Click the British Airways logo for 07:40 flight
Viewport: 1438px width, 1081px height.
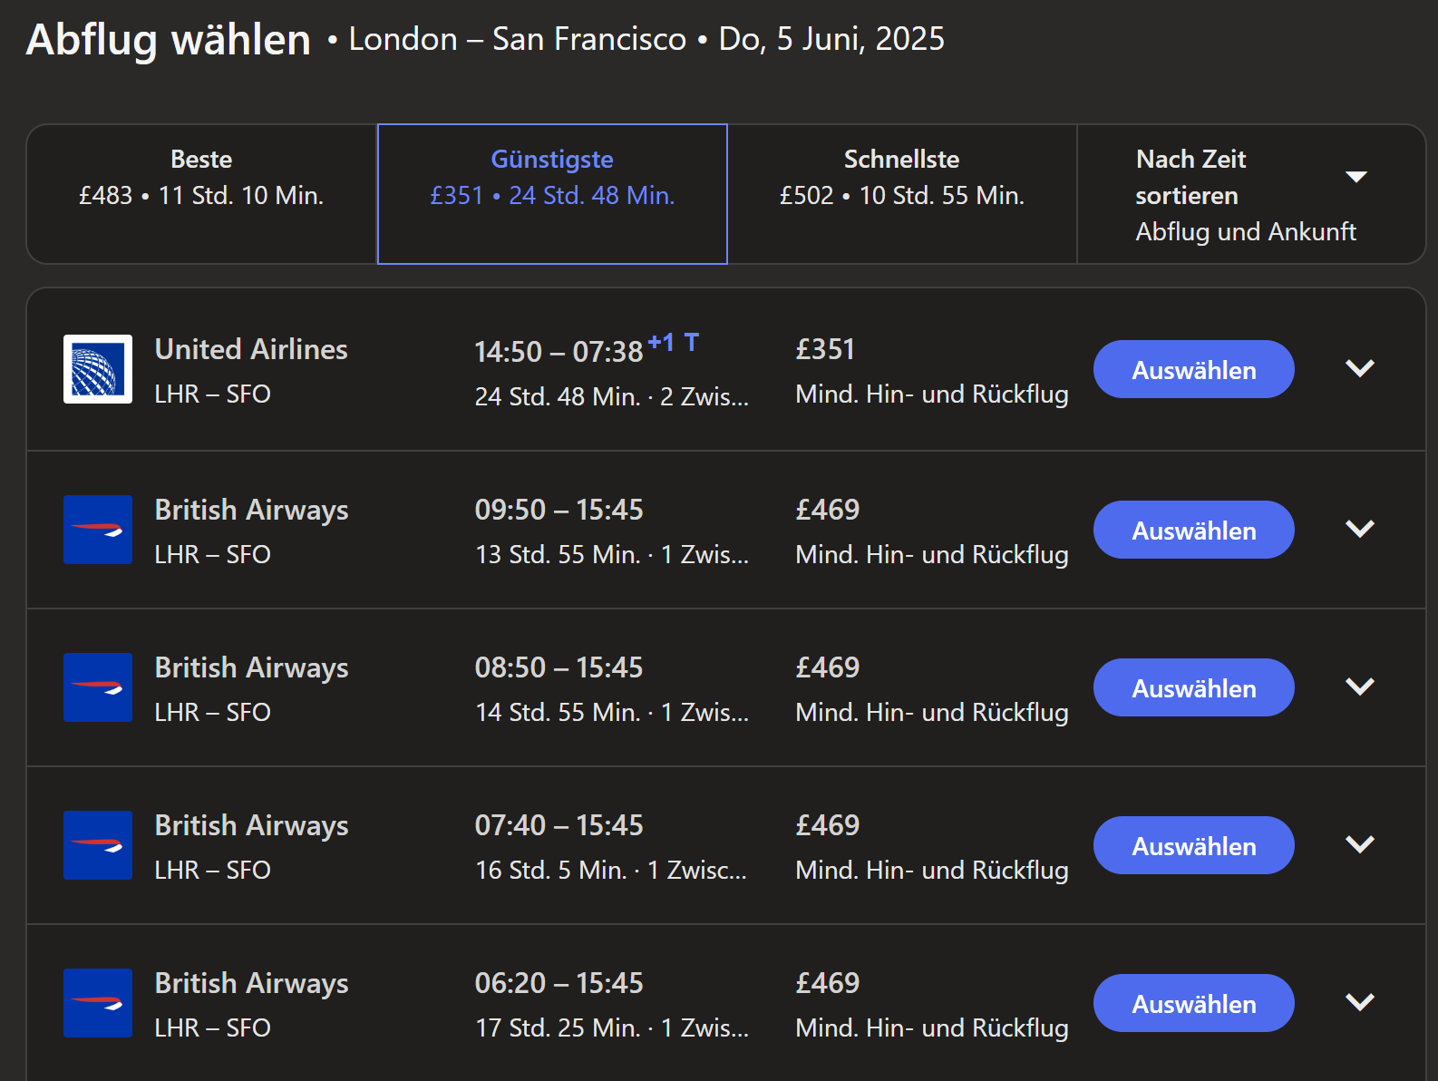(98, 845)
